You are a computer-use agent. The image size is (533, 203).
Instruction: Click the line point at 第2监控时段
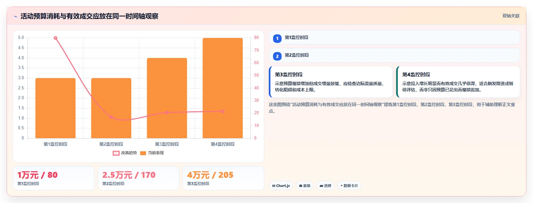click(111, 117)
